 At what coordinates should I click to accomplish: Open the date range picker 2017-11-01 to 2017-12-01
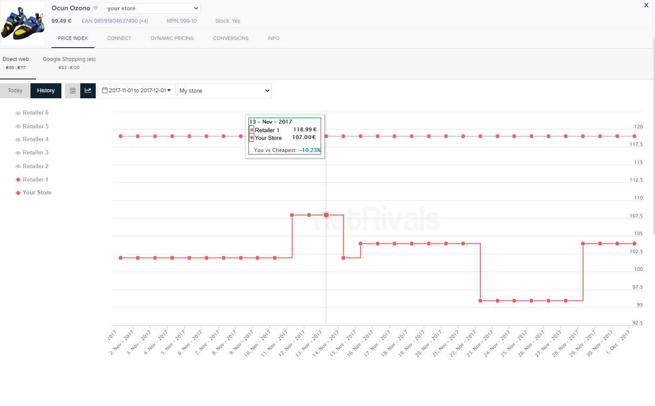(136, 91)
